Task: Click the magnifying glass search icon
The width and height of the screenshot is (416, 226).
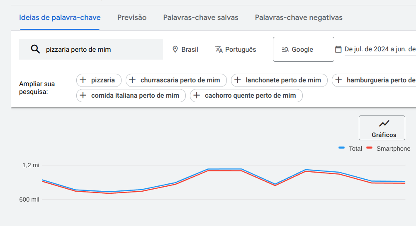Action: (x=35, y=49)
